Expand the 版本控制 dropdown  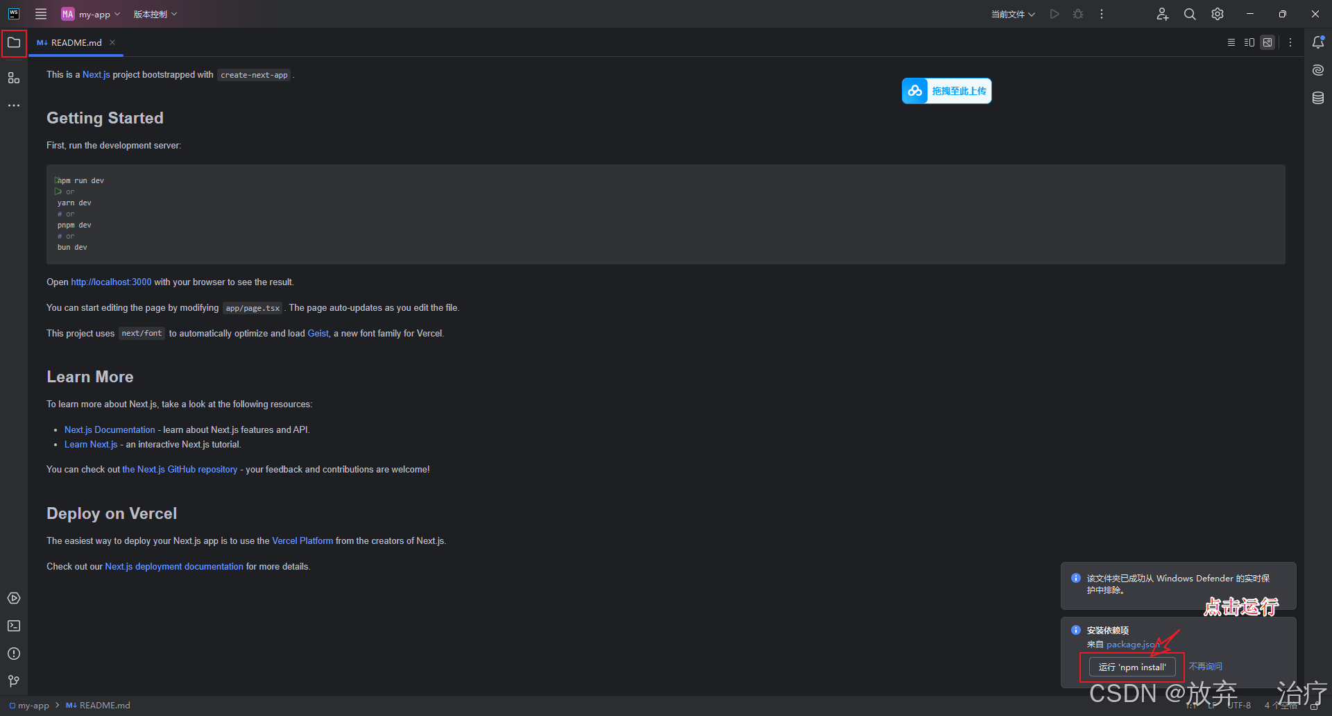[155, 14]
